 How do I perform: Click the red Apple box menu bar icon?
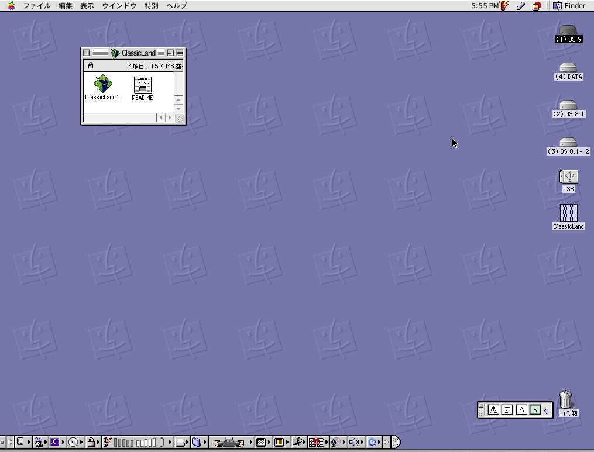537,6
